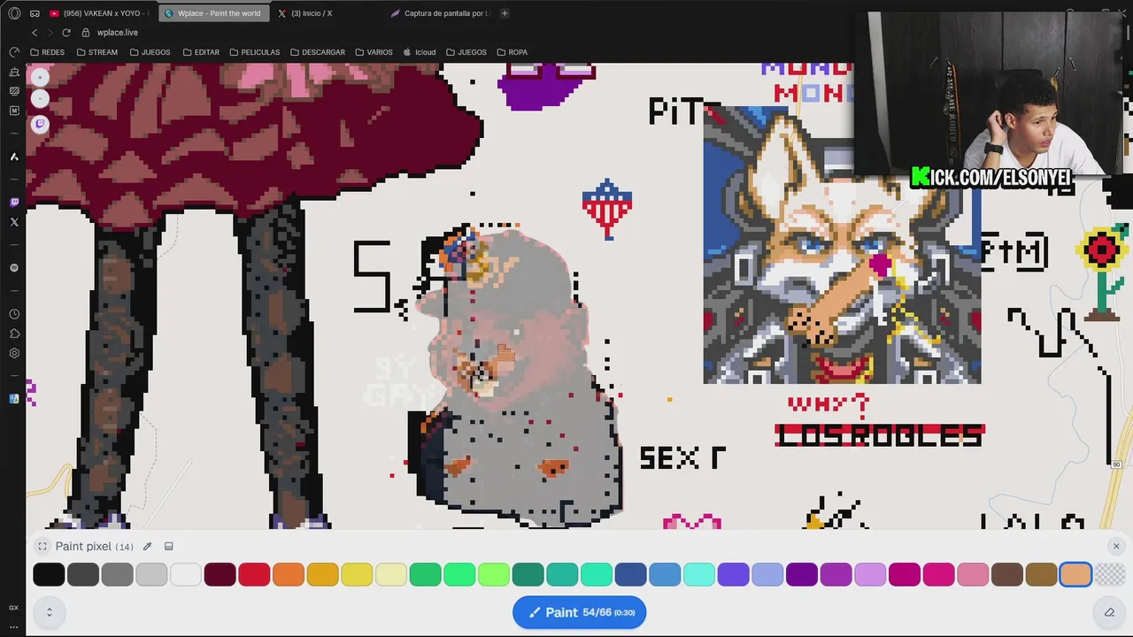Click the fullscreen brackets icon near Paint pixel

[x=42, y=547]
